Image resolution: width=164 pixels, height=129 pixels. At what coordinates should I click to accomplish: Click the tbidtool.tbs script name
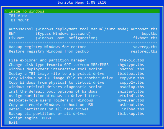click(131, 74)
